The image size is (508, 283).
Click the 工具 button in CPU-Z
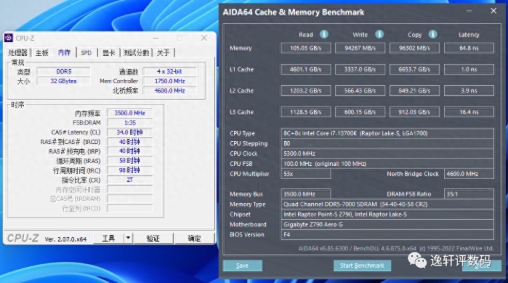(109, 238)
